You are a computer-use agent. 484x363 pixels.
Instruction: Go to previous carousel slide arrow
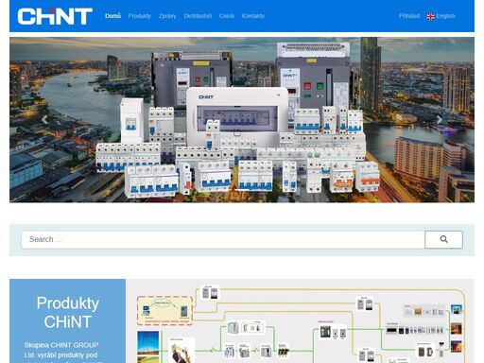pyautogui.click(x=44, y=120)
